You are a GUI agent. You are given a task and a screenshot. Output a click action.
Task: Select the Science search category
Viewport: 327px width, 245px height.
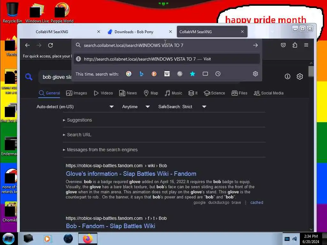point(214,93)
